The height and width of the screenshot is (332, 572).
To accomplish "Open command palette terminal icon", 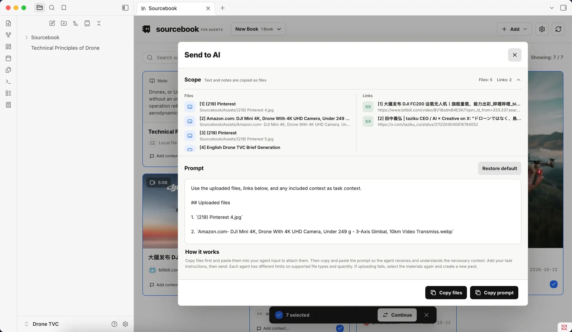I will pos(8,82).
